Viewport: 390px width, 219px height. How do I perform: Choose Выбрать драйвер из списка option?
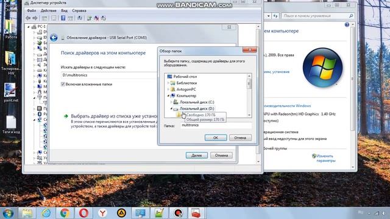click(x=115, y=116)
